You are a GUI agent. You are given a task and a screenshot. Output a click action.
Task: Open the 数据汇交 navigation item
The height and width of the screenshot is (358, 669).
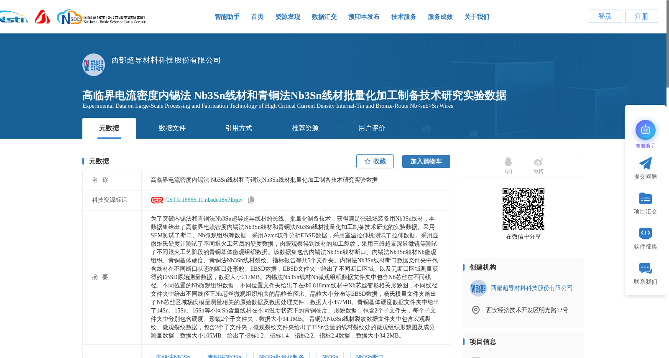click(x=324, y=17)
